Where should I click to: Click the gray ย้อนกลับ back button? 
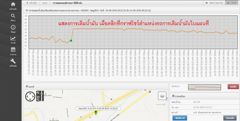(230, 118)
